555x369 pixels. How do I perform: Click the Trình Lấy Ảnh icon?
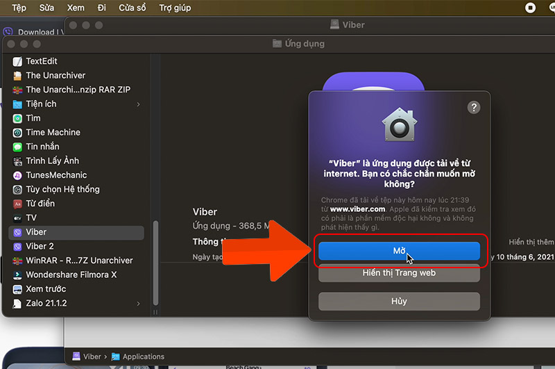pos(17,161)
